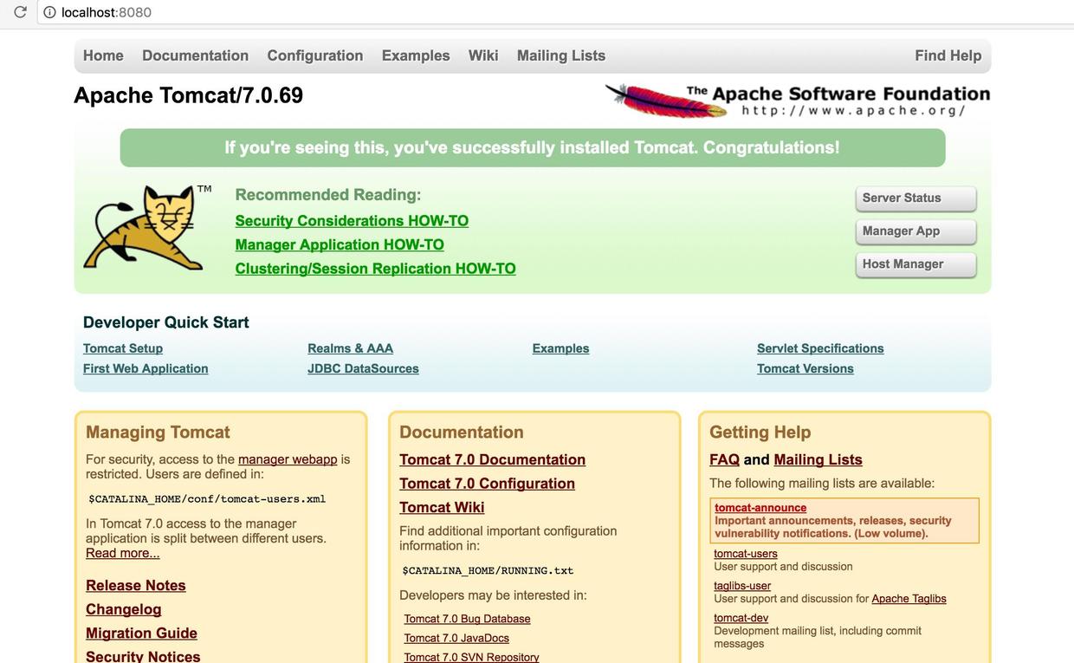1074x663 pixels.
Task: Click the localhost:8080 address bar
Action: coord(554,12)
